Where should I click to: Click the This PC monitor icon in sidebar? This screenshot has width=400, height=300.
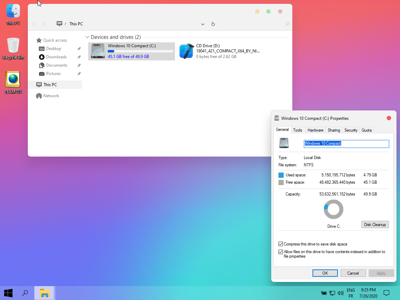coord(39,85)
